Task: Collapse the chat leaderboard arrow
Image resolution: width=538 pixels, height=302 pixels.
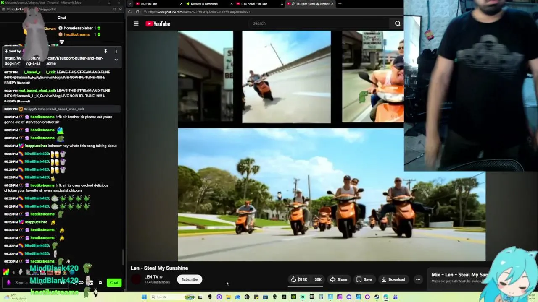Action: (x=62, y=42)
